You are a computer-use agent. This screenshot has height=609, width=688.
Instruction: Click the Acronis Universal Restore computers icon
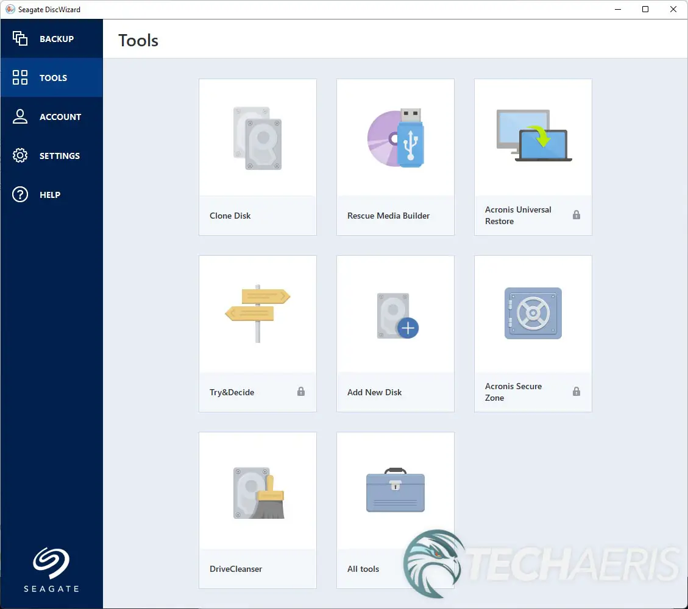534,135
